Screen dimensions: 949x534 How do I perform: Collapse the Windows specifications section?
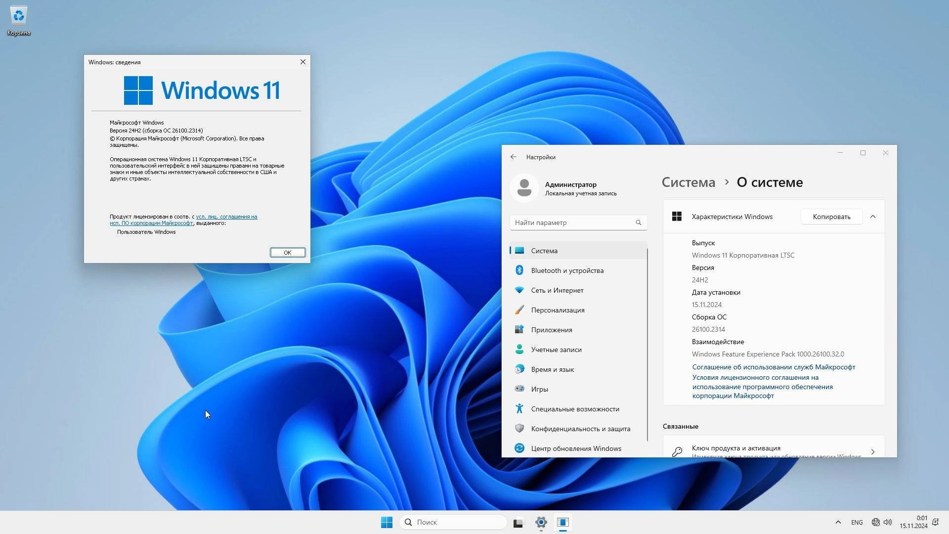[873, 217]
